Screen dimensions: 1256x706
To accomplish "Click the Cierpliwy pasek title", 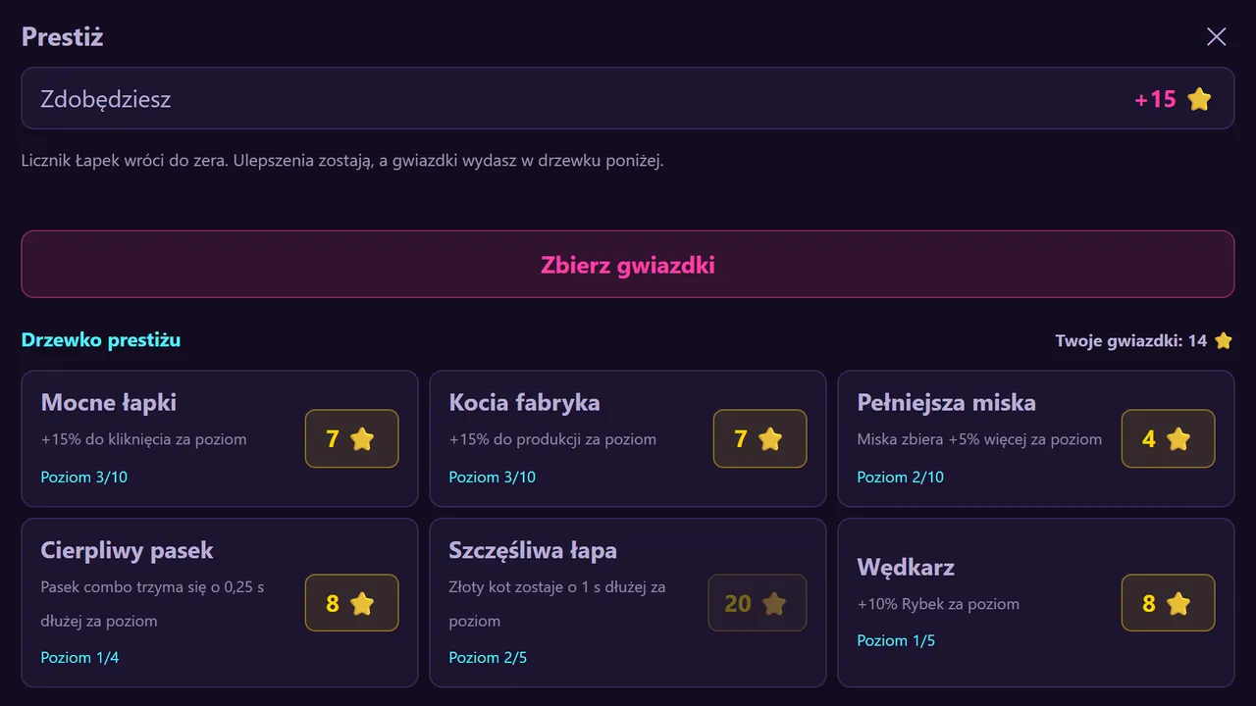I will click(128, 551).
